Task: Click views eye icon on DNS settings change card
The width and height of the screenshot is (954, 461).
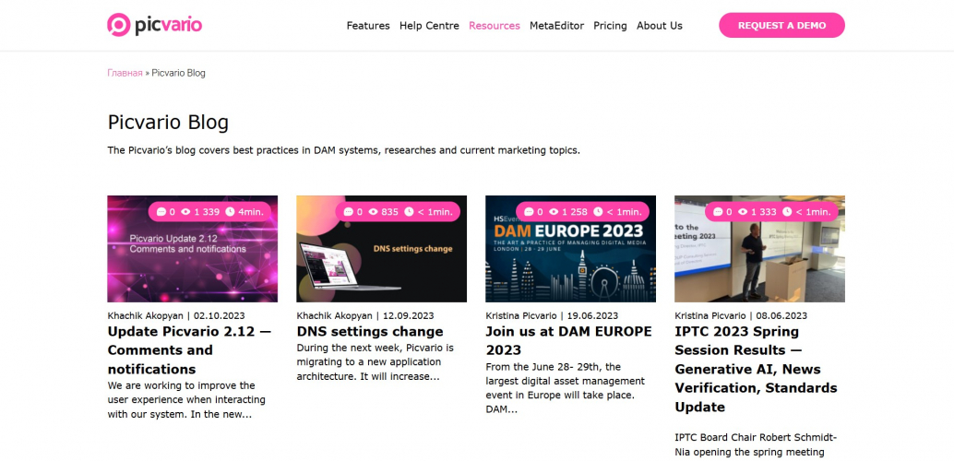Action: [373, 212]
